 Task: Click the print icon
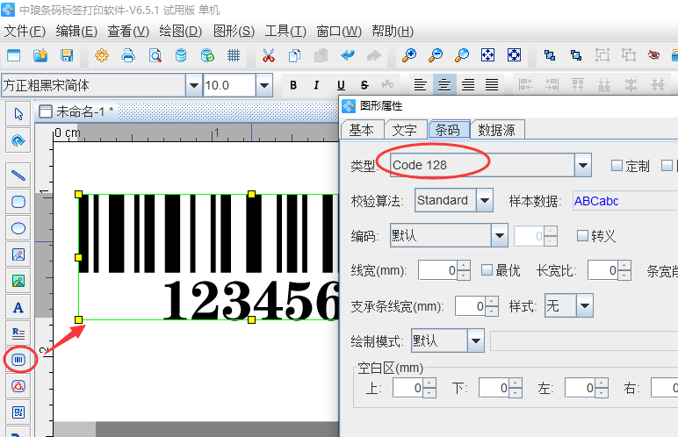coord(128,55)
